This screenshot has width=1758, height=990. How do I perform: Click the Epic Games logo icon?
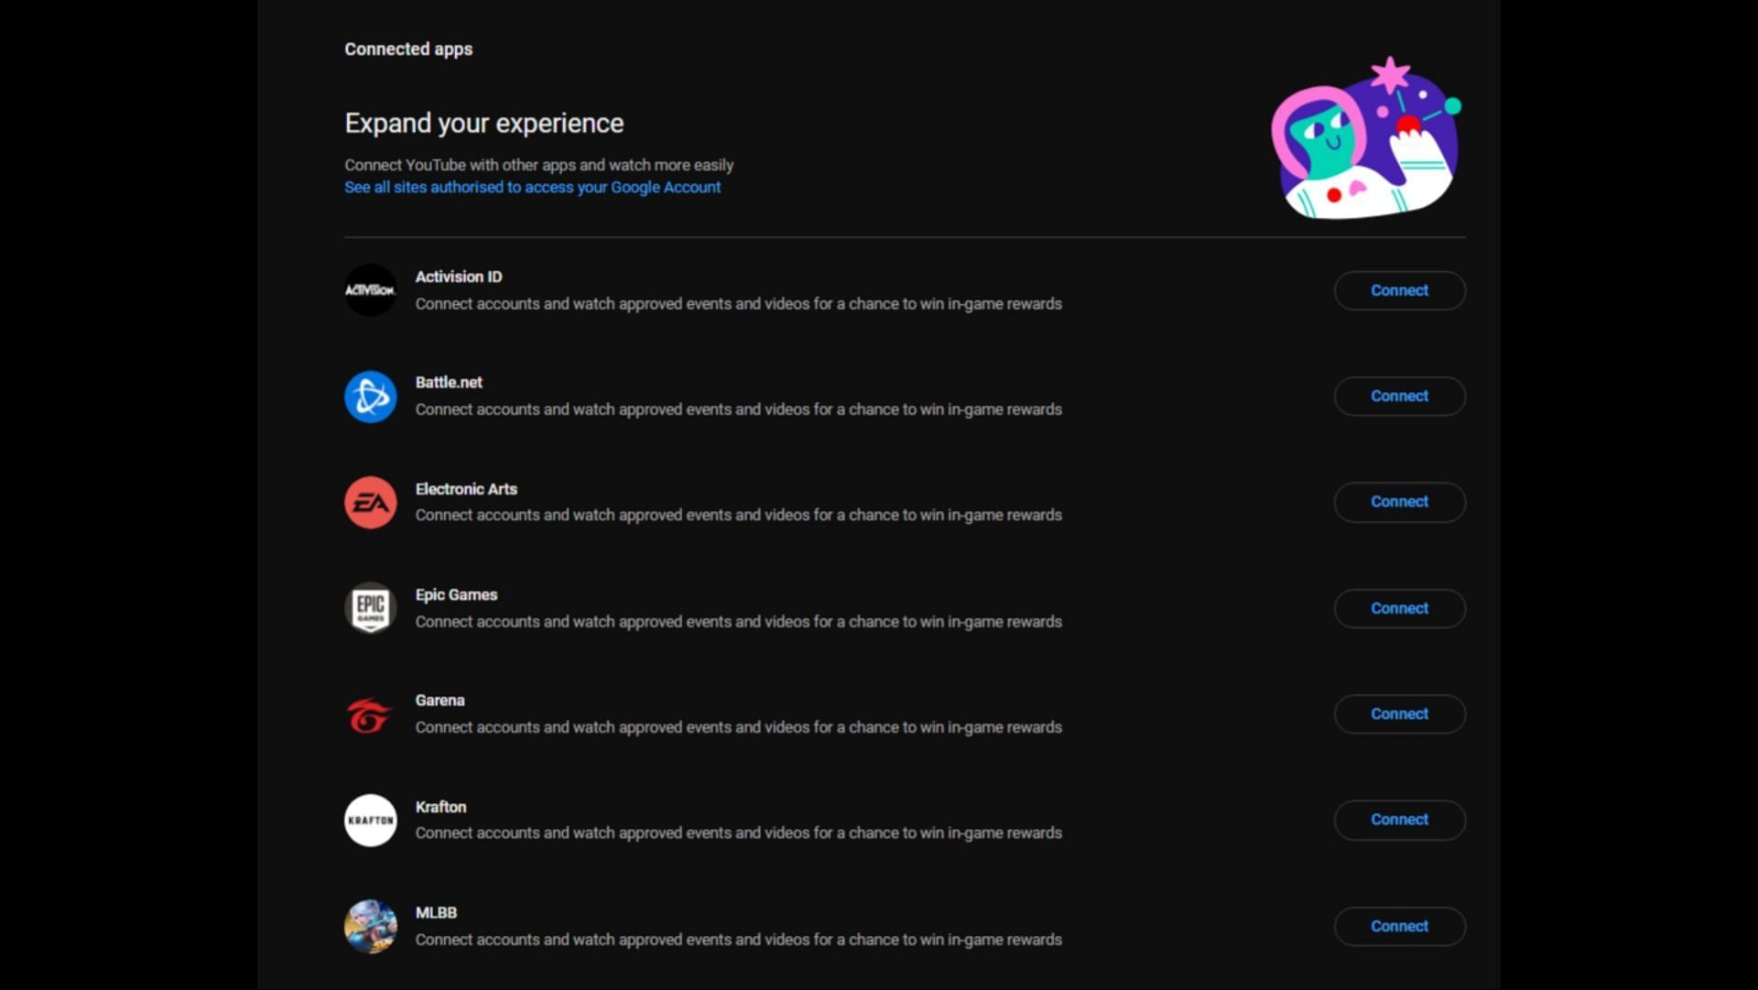click(x=370, y=608)
